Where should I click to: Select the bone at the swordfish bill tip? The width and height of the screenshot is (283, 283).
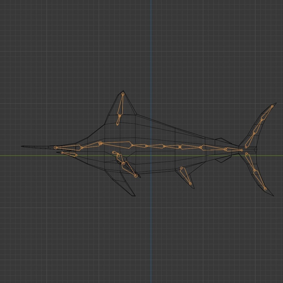[x=56, y=147]
